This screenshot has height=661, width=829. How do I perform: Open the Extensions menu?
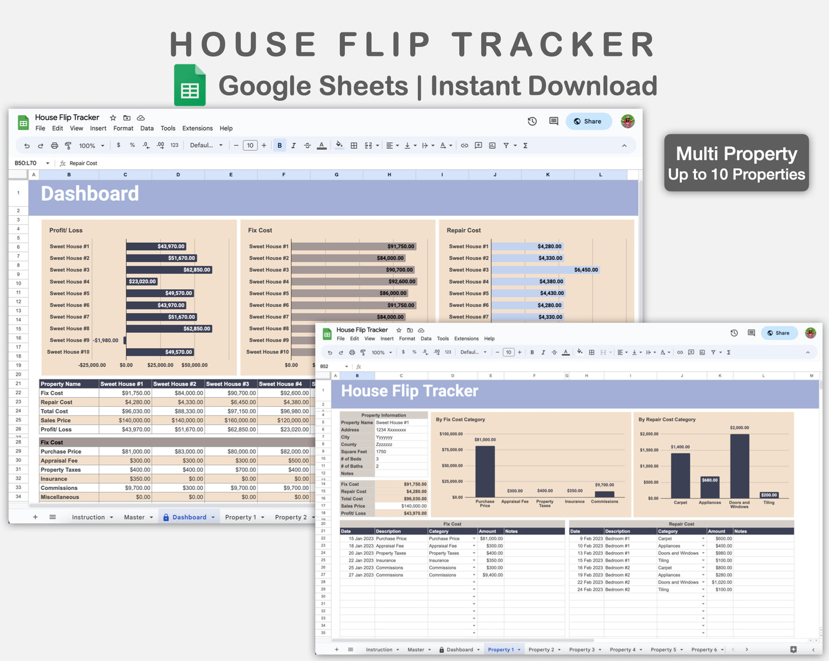197,128
